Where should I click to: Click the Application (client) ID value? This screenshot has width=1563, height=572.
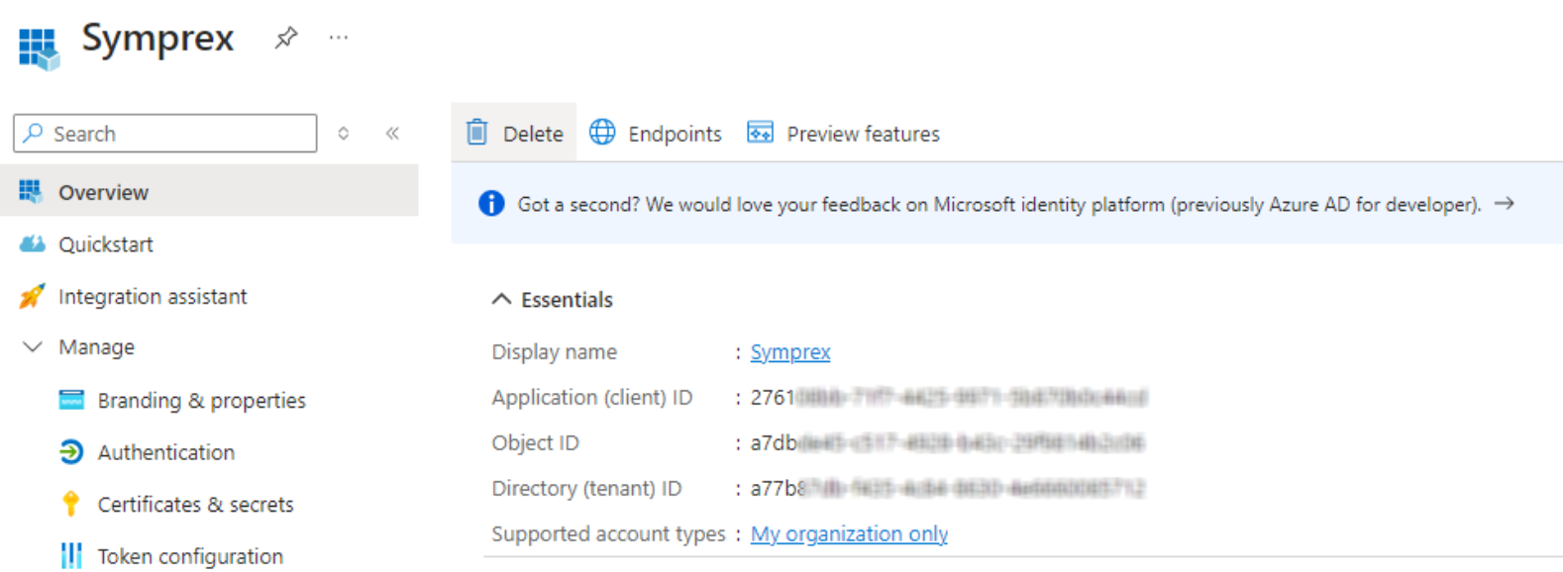pos(949,398)
